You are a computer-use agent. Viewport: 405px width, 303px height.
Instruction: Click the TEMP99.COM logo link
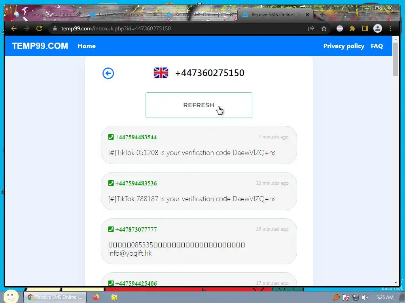pos(40,46)
